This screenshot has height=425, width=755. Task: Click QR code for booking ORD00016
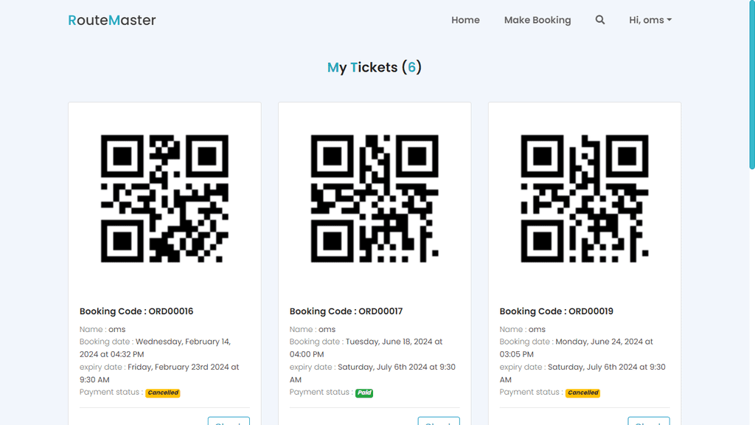click(164, 198)
